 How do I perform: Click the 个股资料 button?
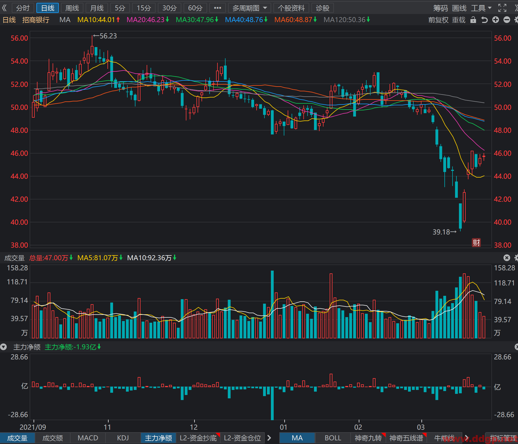point(291,8)
